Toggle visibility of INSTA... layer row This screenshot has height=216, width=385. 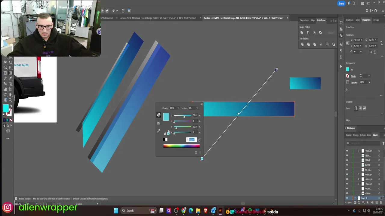tap(347, 165)
